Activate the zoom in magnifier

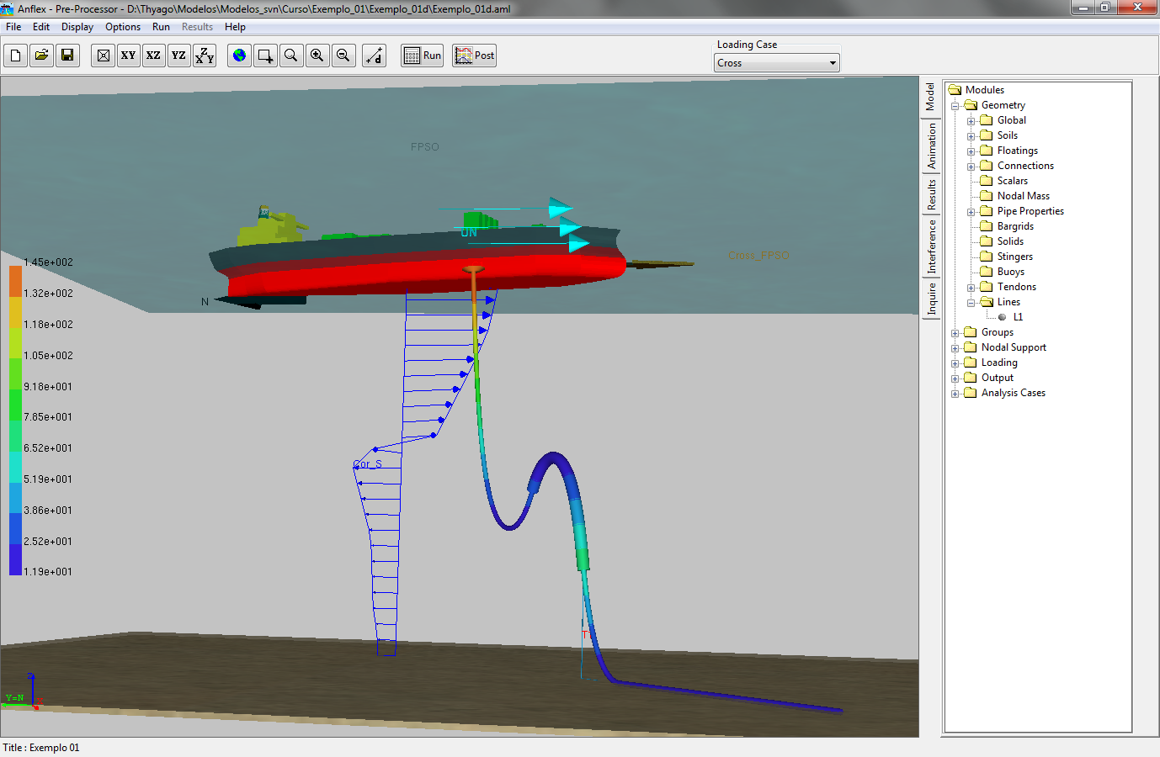click(317, 56)
